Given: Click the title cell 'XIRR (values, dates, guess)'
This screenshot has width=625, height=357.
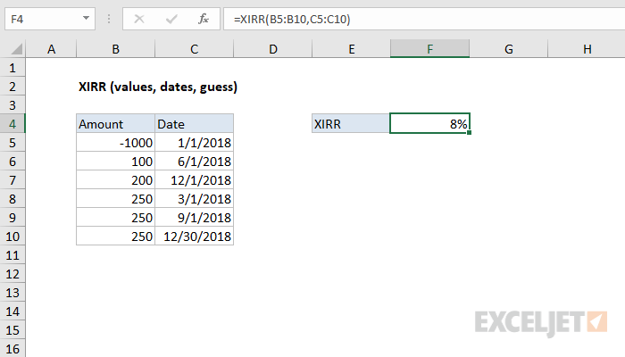Looking at the screenshot, I should tap(158, 87).
